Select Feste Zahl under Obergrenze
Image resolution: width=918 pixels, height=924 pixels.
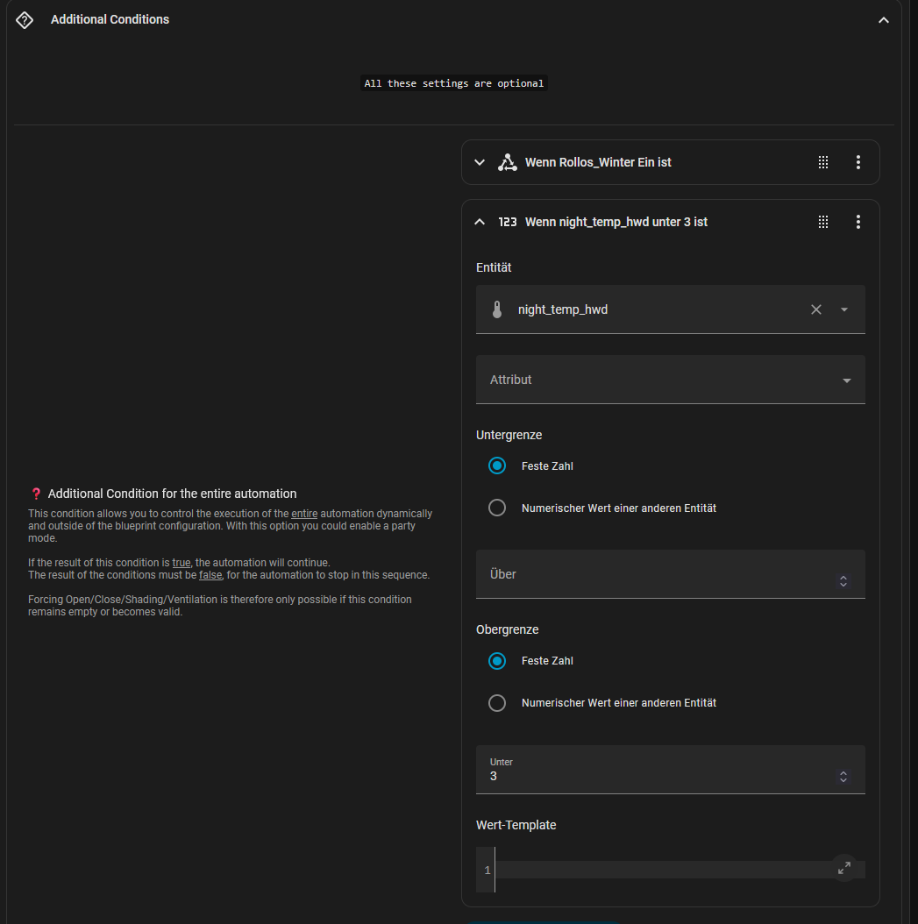coord(497,661)
